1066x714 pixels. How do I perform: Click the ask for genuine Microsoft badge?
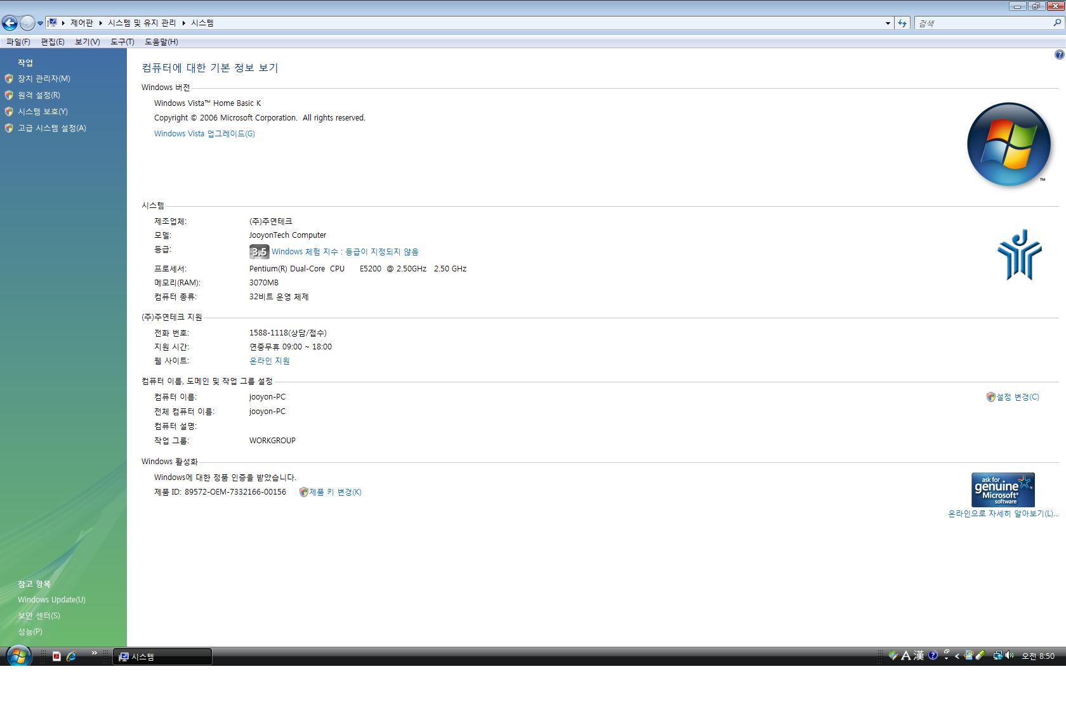click(x=1003, y=490)
